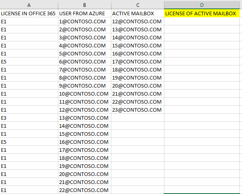The height and width of the screenshot is (194, 242).
Task: Select 15@CONTOSO.COM in USER FROM AZURE column
Action: [x=84, y=134]
